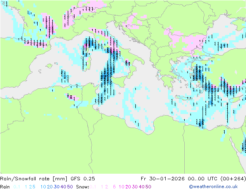Screen dimensions: 246x190
Task: Pick the snow legend value 10
Action: (x=121, y=187)
